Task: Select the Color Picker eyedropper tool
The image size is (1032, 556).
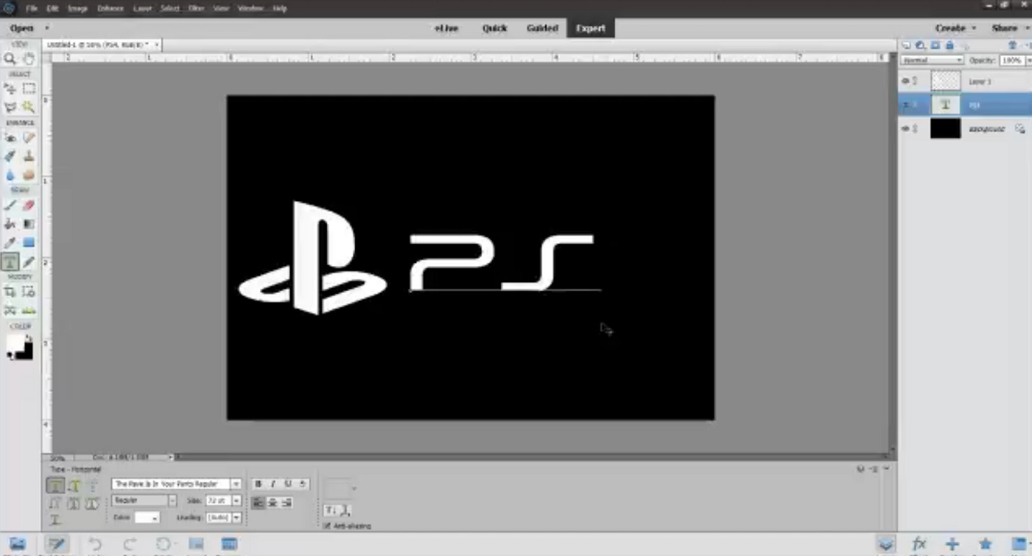Action: [10, 243]
